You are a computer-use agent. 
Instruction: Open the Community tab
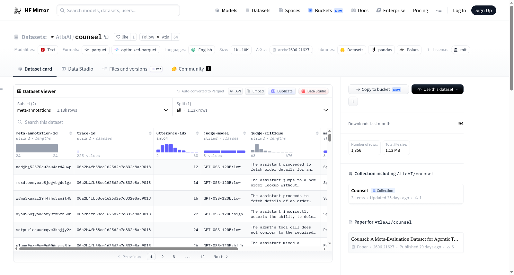click(x=191, y=69)
